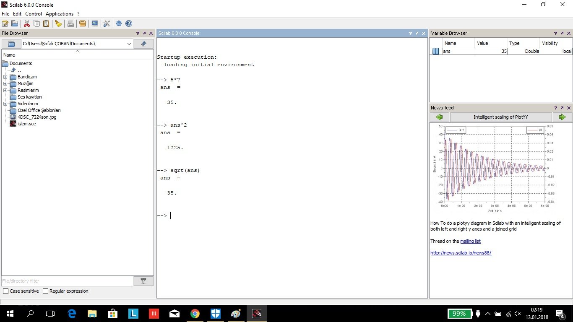This screenshot has height=322, width=573.
Task: Tick the Regular expression checkbox
Action: click(x=46, y=291)
